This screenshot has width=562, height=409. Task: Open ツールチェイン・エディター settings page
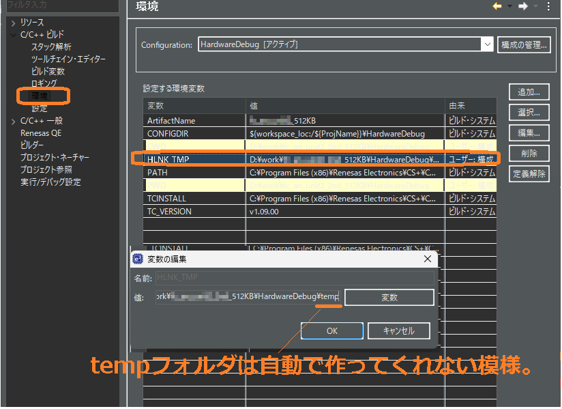68,59
